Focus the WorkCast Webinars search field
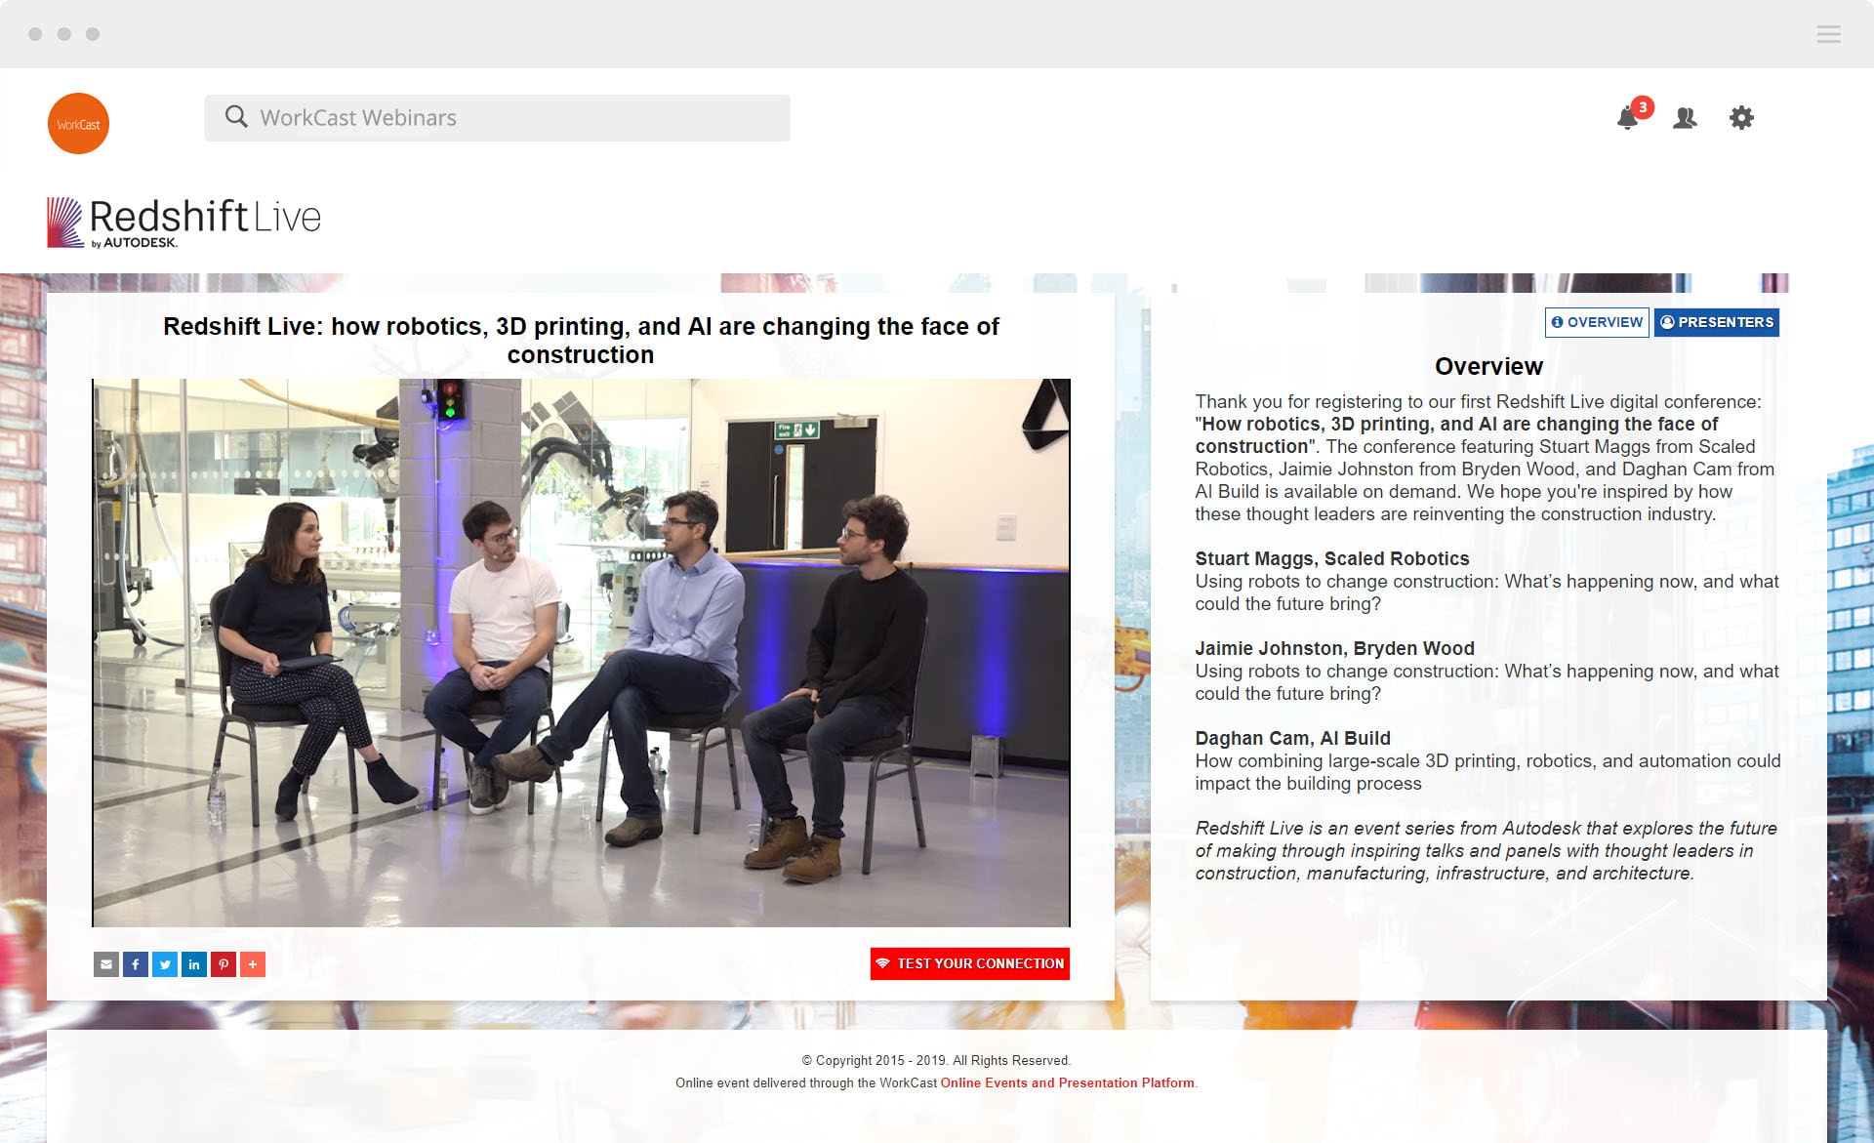The width and height of the screenshot is (1874, 1143). pyautogui.click(x=497, y=118)
